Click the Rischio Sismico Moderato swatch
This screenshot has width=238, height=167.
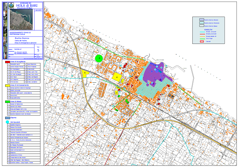tap(202, 23)
